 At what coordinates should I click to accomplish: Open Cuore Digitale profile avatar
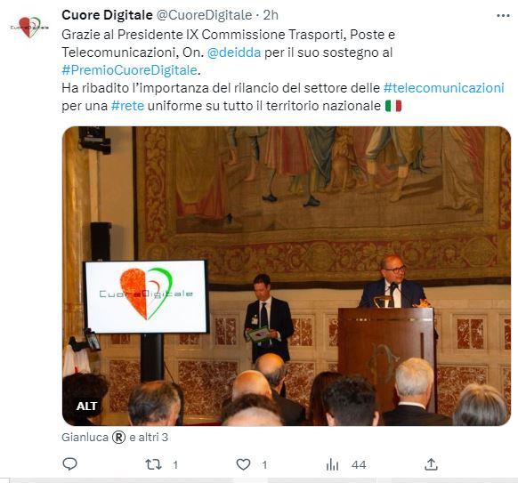click(29, 27)
